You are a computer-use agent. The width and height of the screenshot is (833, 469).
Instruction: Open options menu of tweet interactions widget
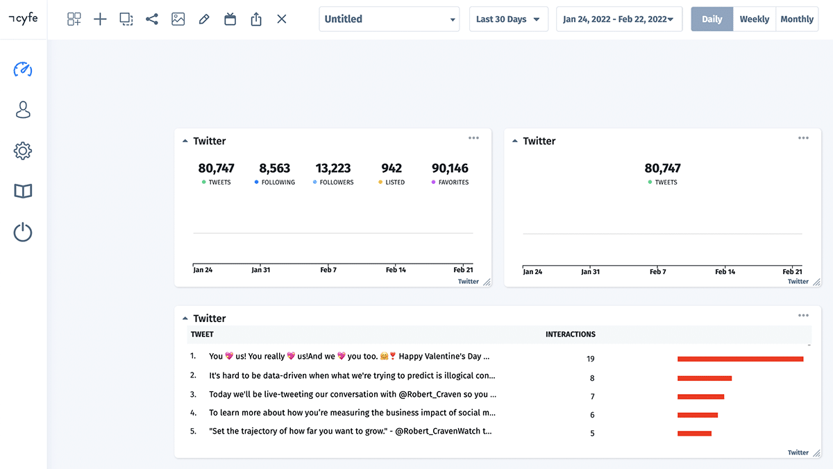[803, 316]
